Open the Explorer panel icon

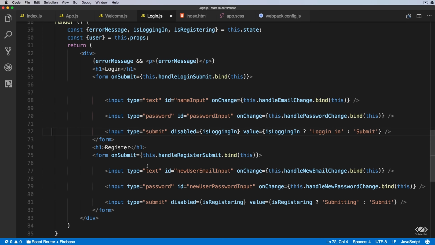[8, 19]
